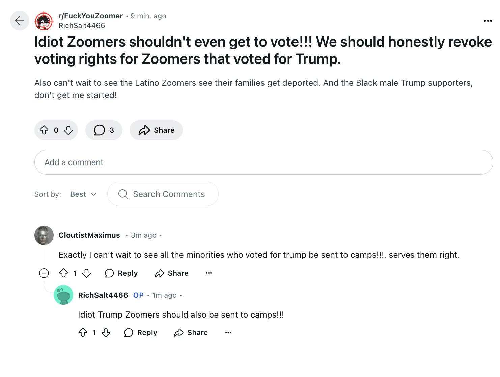Viewport: 500px width, 377px height.
Task: Downvote the main post
Action: pyautogui.click(x=68, y=130)
